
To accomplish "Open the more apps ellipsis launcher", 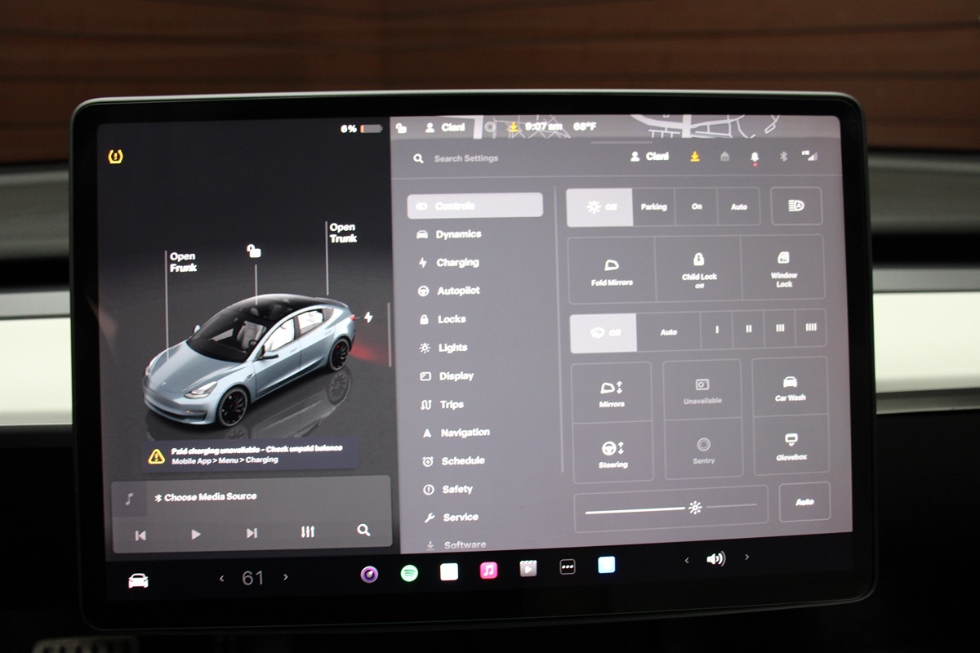I will [568, 567].
